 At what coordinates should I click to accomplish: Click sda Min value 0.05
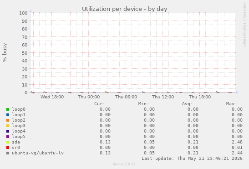pos(149,142)
